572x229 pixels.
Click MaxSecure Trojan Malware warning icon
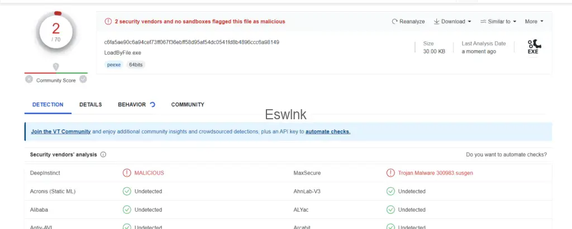tap(390, 173)
